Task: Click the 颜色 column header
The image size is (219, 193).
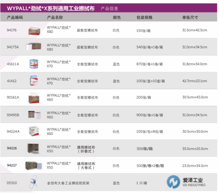Action: (x=117, y=17)
